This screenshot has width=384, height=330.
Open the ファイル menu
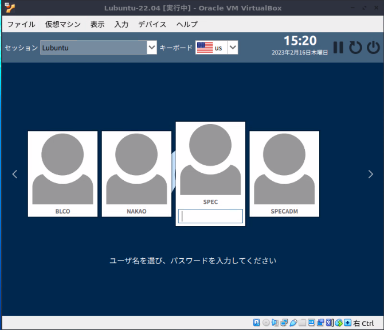[x=21, y=24]
